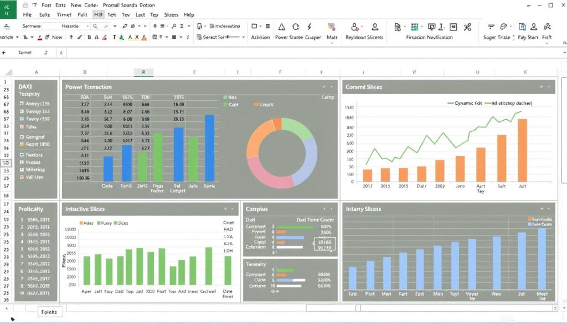Select the Bold formatting icon
This screenshot has height=324, width=567.
point(89,37)
